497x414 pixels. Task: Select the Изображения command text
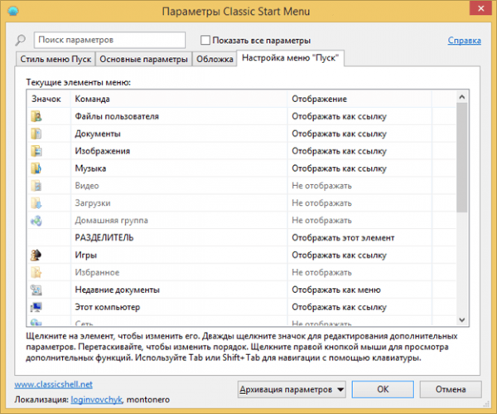pyautogui.click(x=103, y=151)
